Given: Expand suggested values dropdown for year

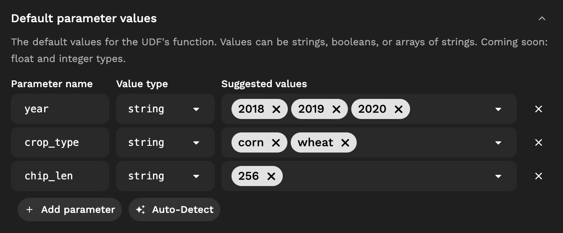Looking at the screenshot, I should (498, 109).
